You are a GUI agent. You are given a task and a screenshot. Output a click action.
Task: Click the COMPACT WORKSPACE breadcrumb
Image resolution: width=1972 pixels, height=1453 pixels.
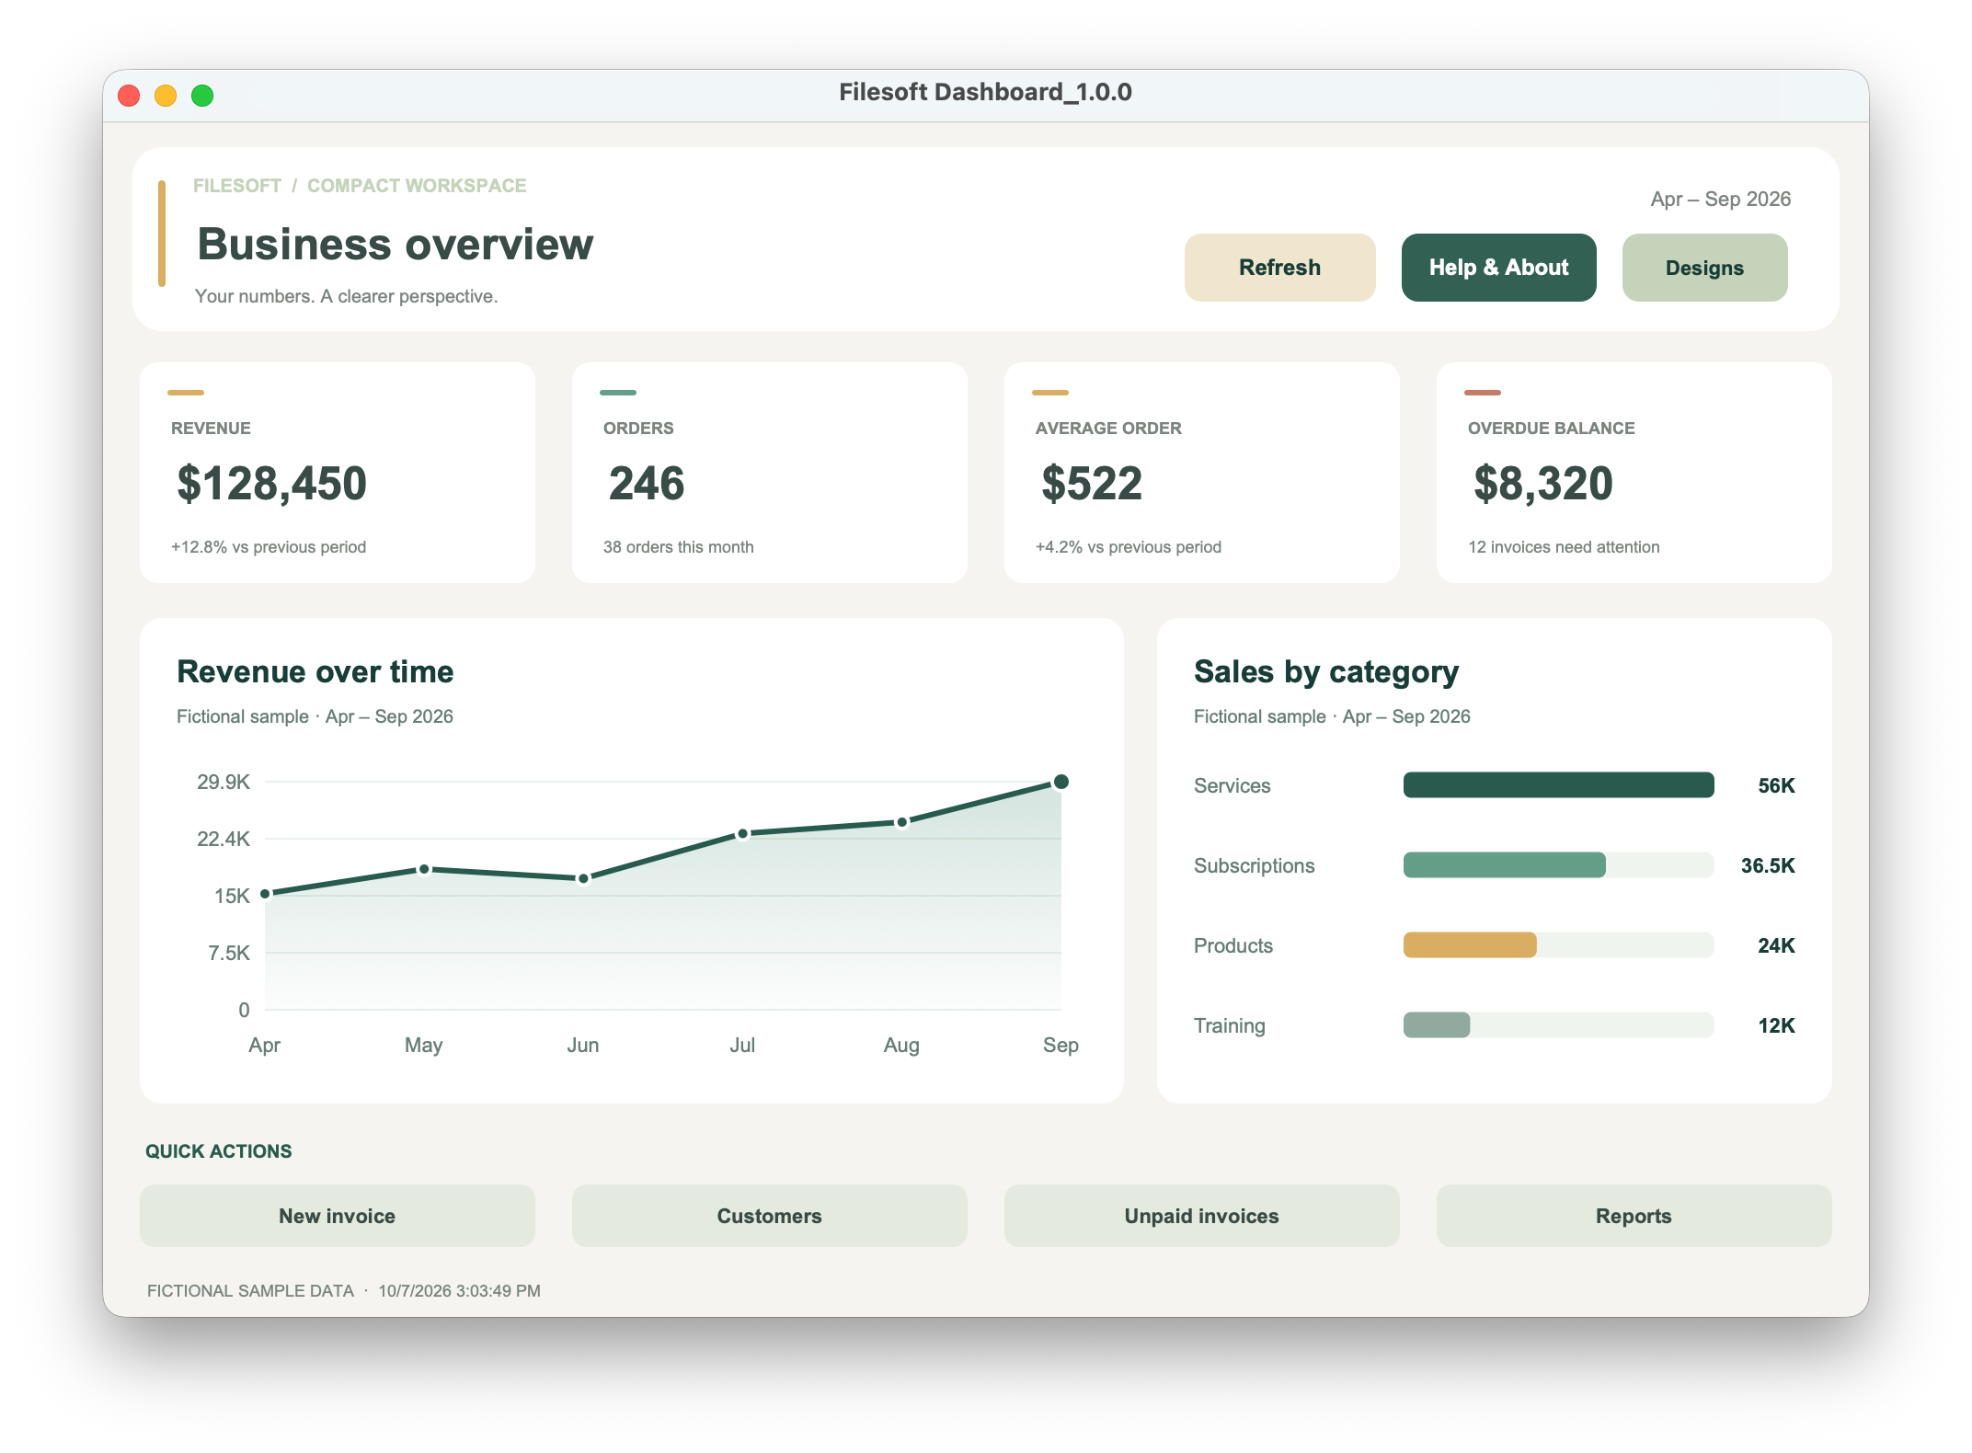[x=417, y=186]
